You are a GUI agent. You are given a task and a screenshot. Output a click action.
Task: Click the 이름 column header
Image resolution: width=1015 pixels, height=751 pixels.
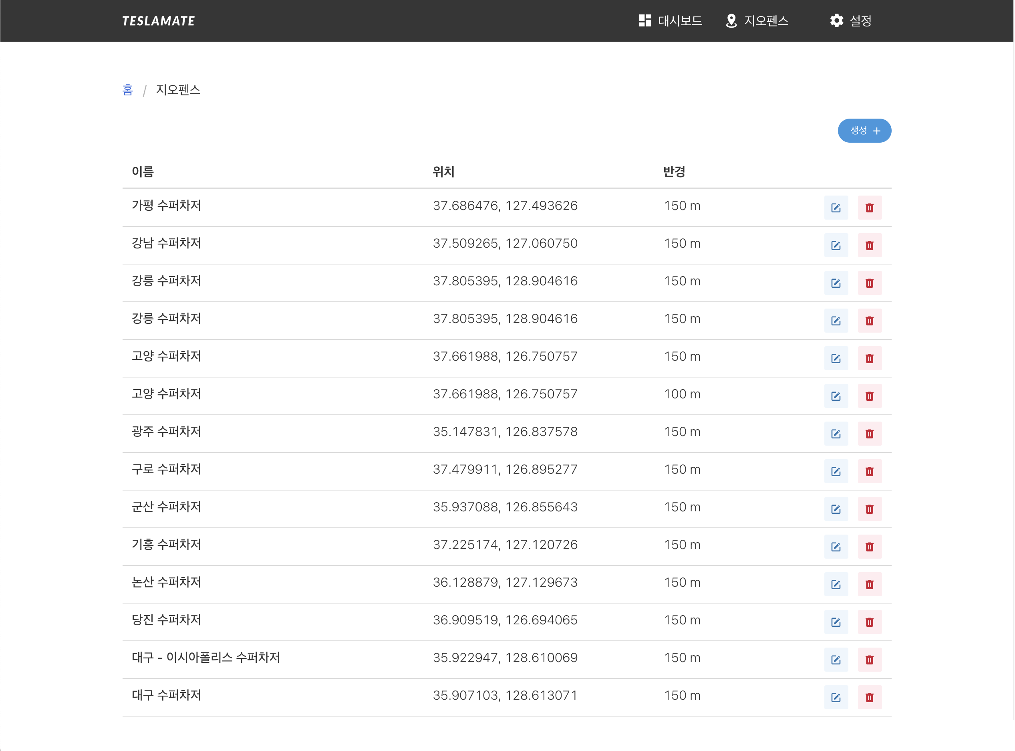143,172
